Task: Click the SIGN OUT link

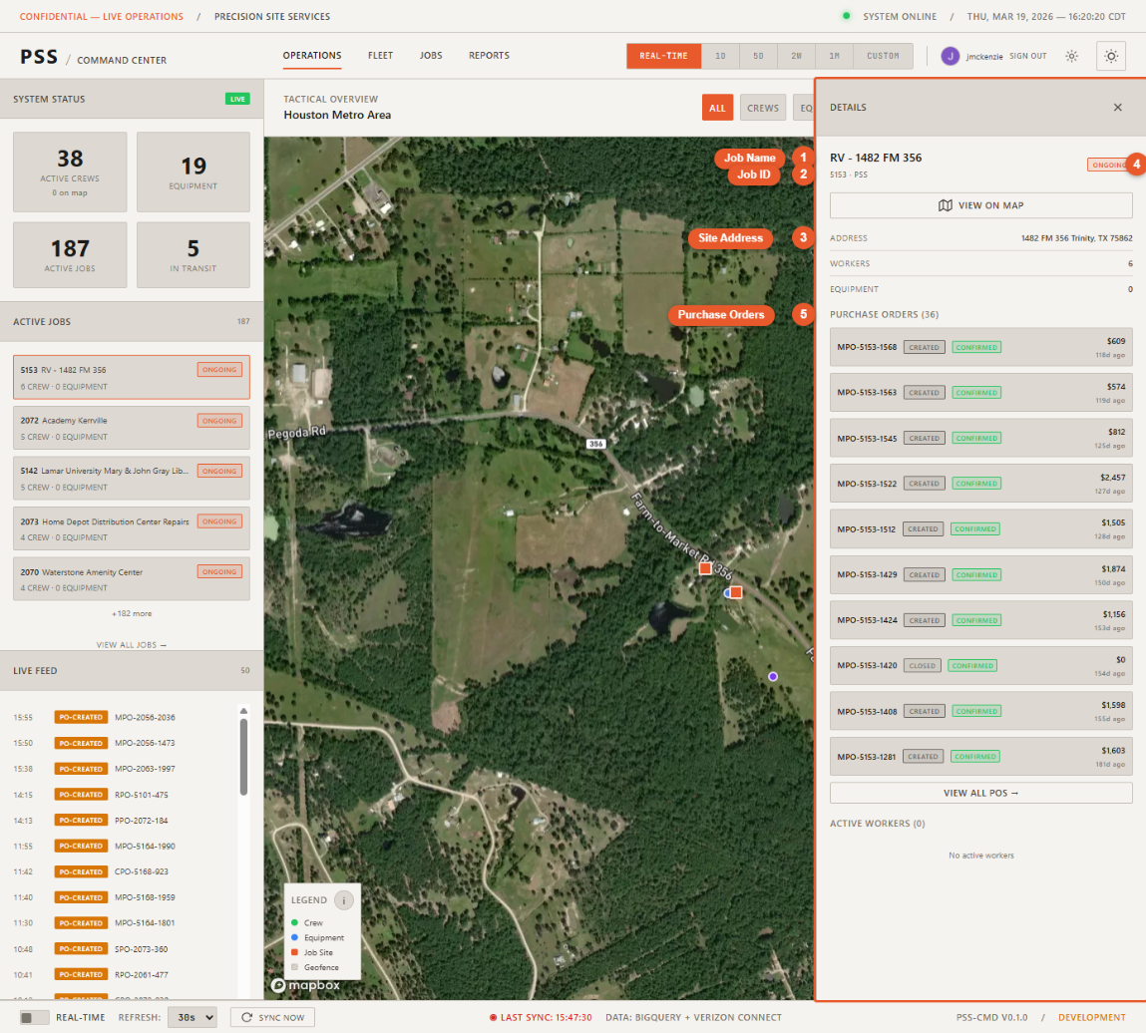Action: pyautogui.click(x=1027, y=57)
